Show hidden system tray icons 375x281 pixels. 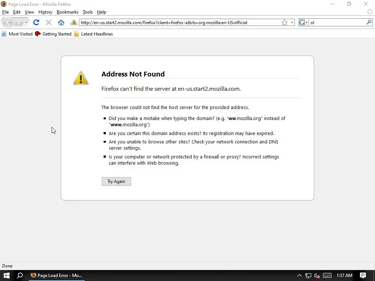tap(299, 276)
